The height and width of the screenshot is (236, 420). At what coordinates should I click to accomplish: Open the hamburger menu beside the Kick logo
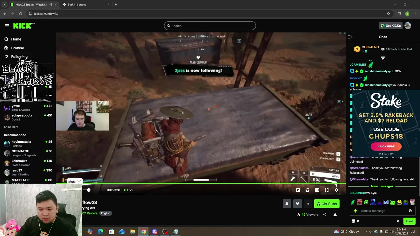pos(7,26)
